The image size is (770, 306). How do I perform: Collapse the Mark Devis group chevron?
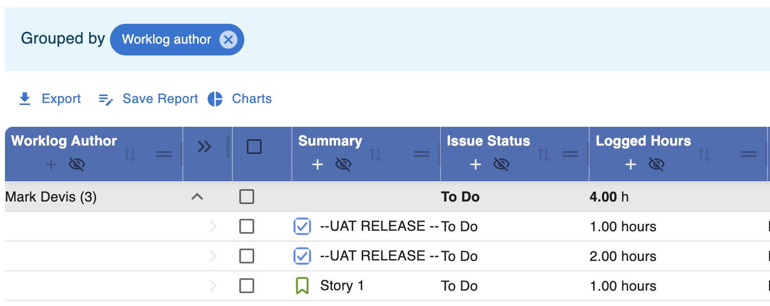pyautogui.click(x=197, y=197)
